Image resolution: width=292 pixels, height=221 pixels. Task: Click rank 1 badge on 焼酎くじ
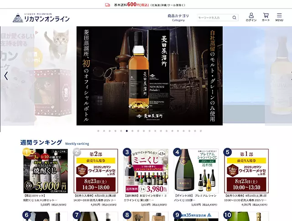tap(26, 152)
